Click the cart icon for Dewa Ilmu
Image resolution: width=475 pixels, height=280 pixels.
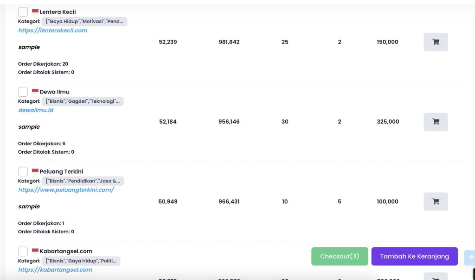[436, 122]
